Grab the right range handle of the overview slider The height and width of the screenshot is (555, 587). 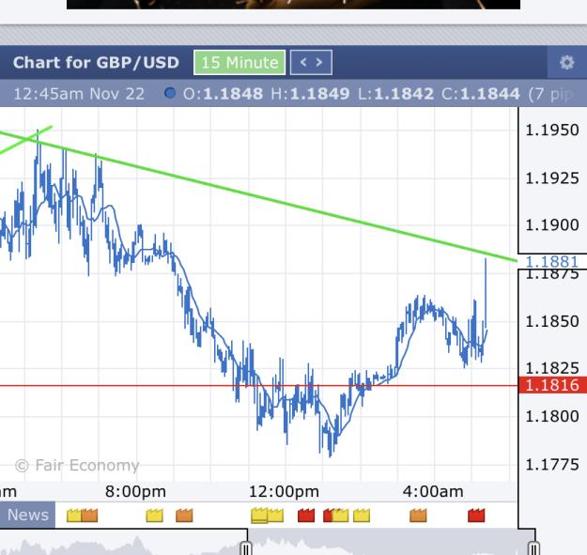click(533, 548)
